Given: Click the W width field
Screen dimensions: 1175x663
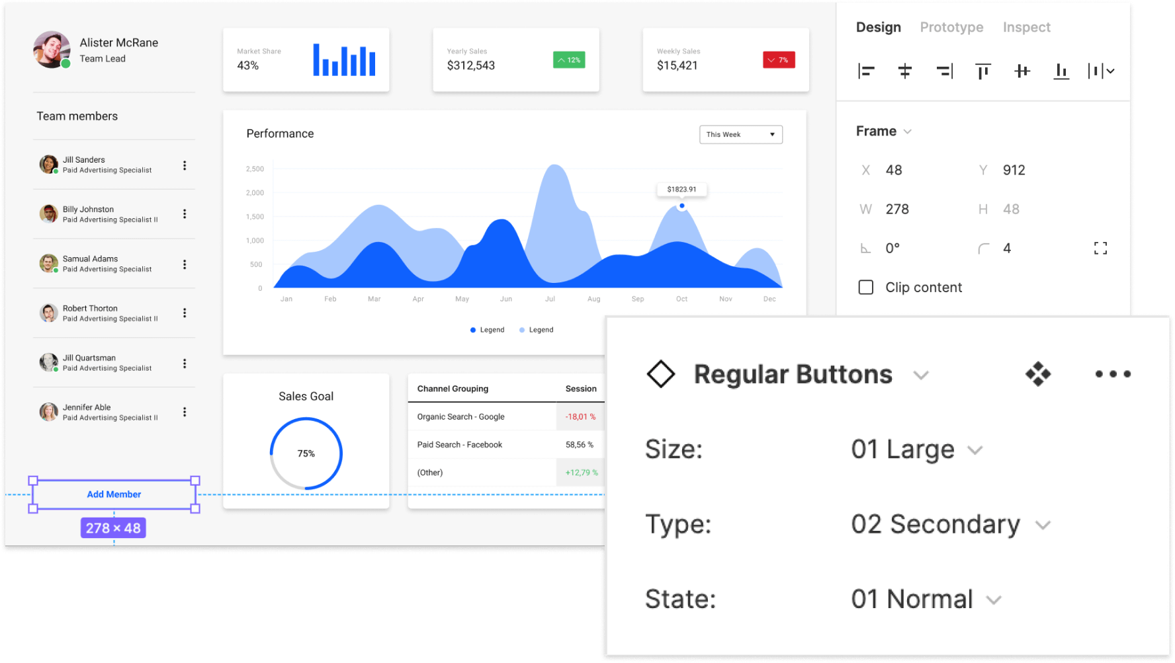Looking at the screenshot, I should click(x=896, y=210).
